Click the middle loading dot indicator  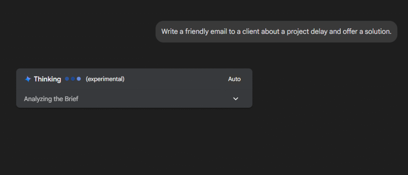click(73, 79)
